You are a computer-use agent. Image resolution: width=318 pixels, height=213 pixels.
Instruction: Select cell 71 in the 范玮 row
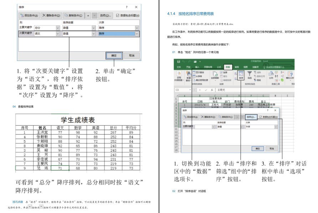(60, 168)
